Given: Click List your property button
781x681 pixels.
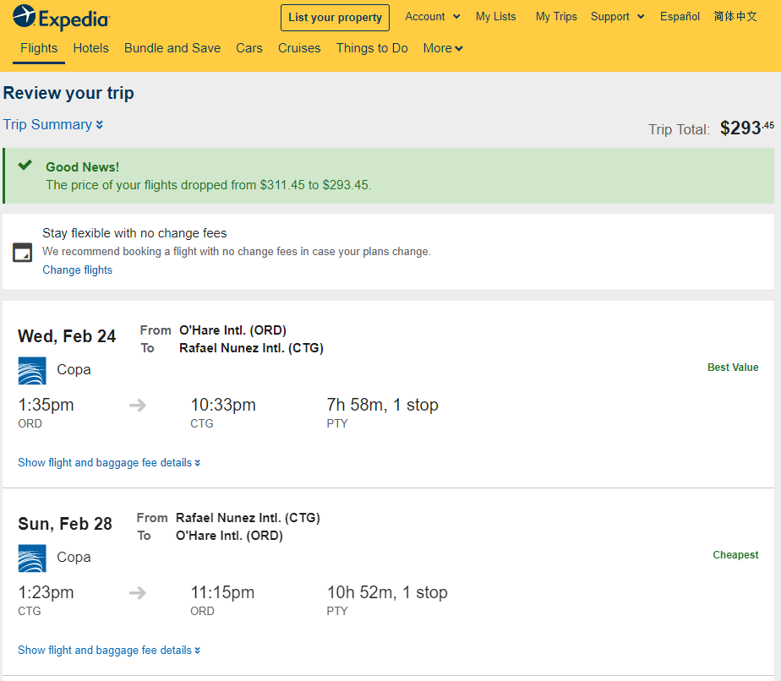Looking at the screenshot, I should click(336, 18).
